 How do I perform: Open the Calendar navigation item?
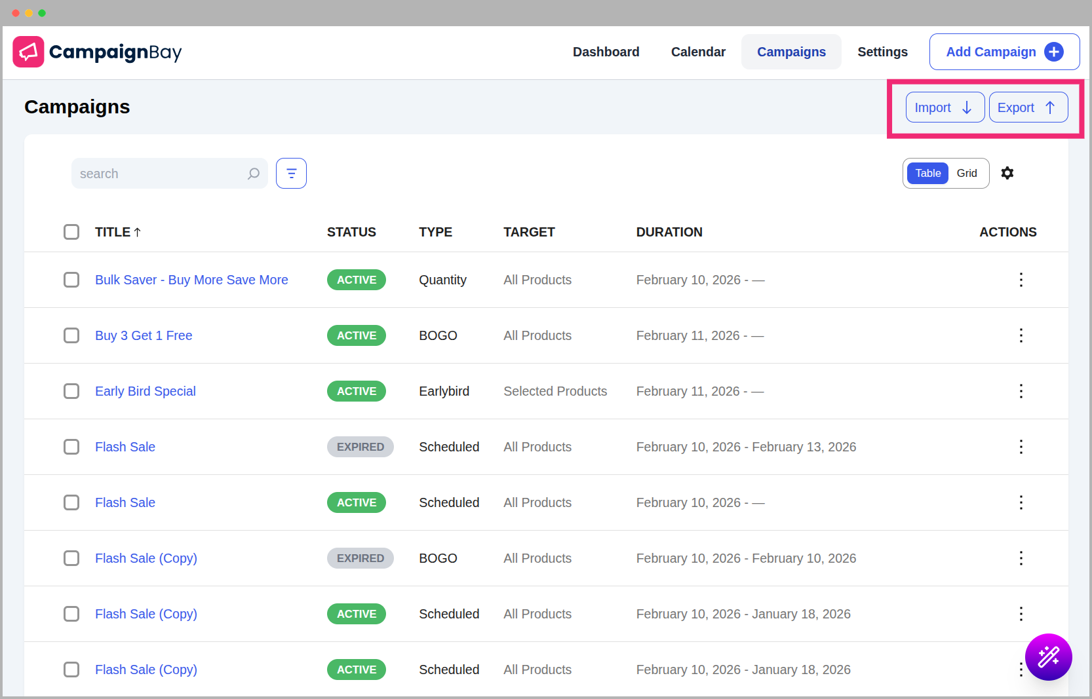698,52
